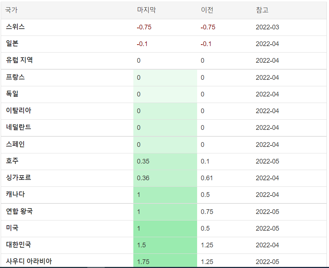
Task: Open the 호주 country link
Action: click(12, 161)
